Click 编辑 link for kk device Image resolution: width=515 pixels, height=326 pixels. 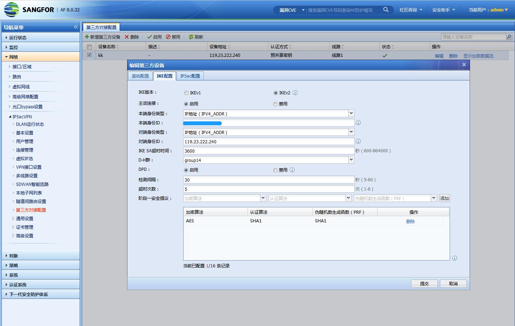tap(439, 56)
